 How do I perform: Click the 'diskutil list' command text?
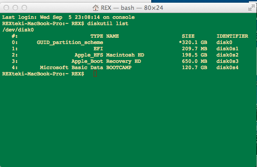tap(108, 23)
